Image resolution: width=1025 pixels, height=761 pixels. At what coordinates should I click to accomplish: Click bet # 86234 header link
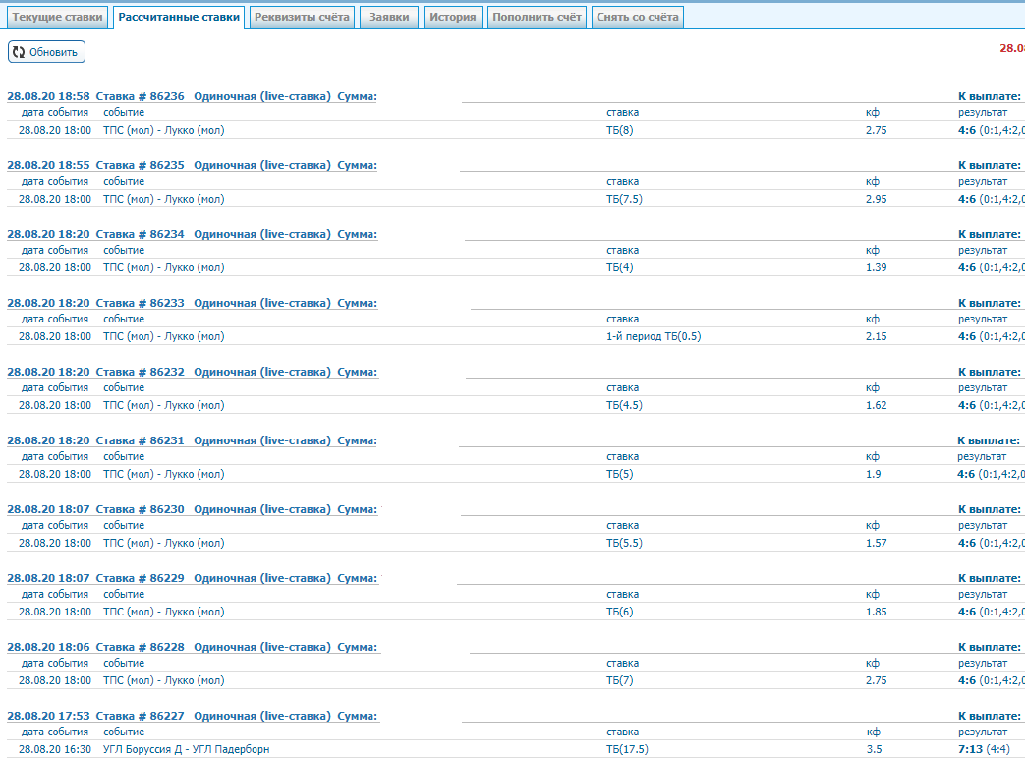coord(192,234)
